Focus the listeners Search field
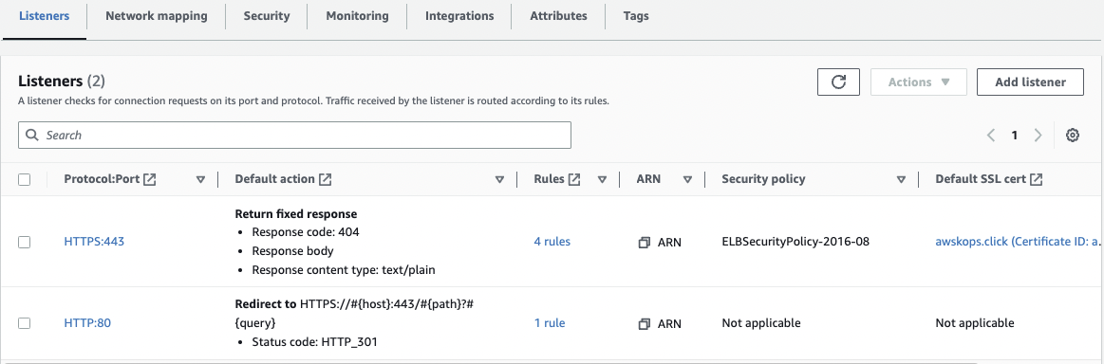 [x=294, y=135]
